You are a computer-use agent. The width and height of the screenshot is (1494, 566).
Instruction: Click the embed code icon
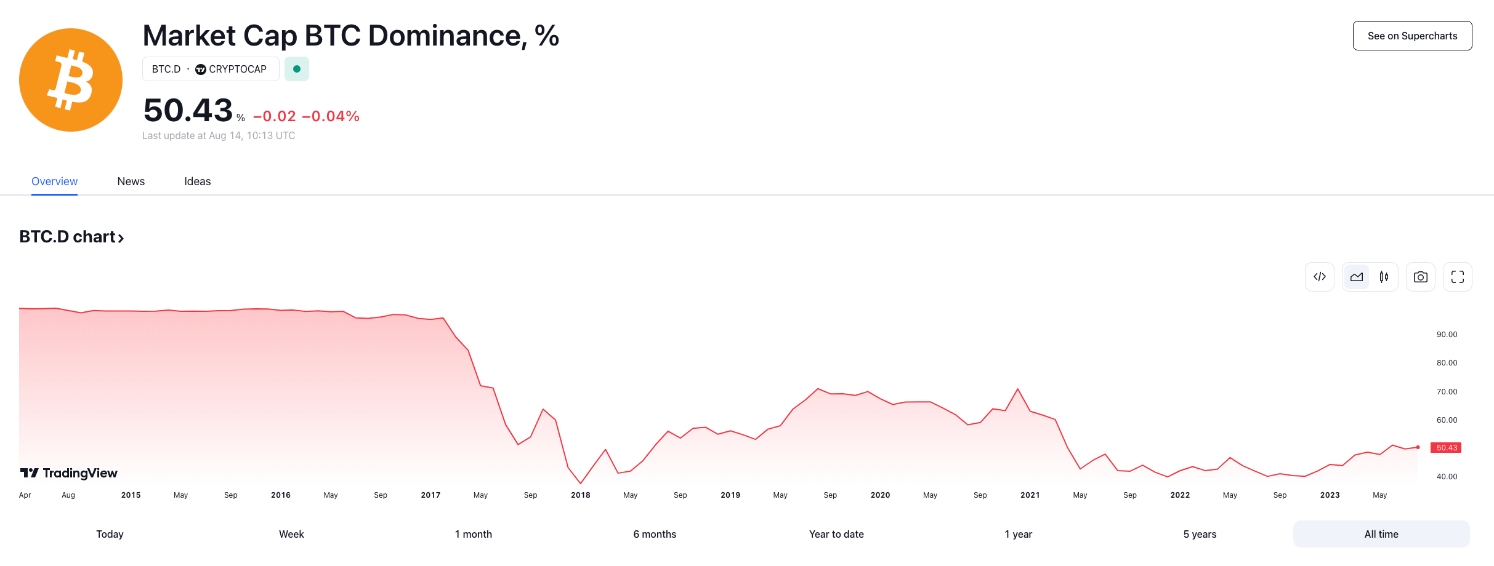pyautogui.click(x=1319, y=277)
